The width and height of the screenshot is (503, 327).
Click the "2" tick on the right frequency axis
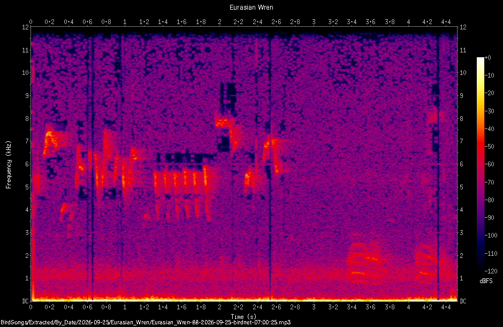tap(462, 255)
